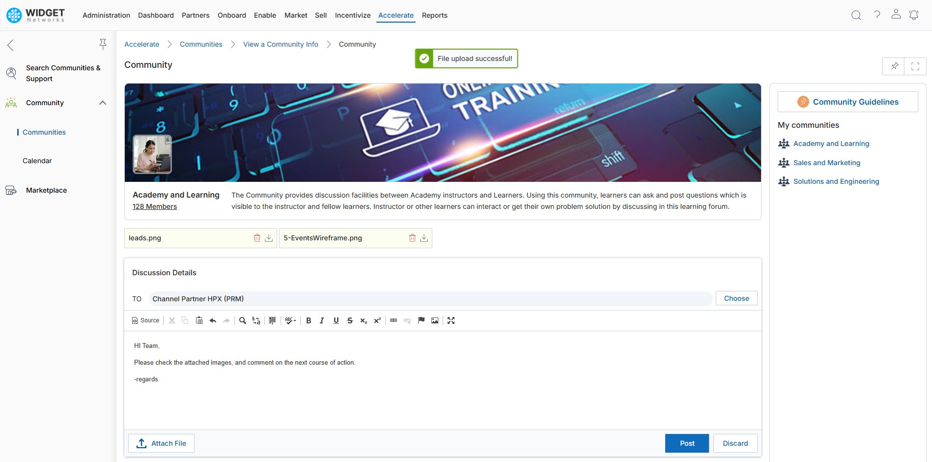
Task: Open the notifications bell
Action: click(x=914, y=15)
